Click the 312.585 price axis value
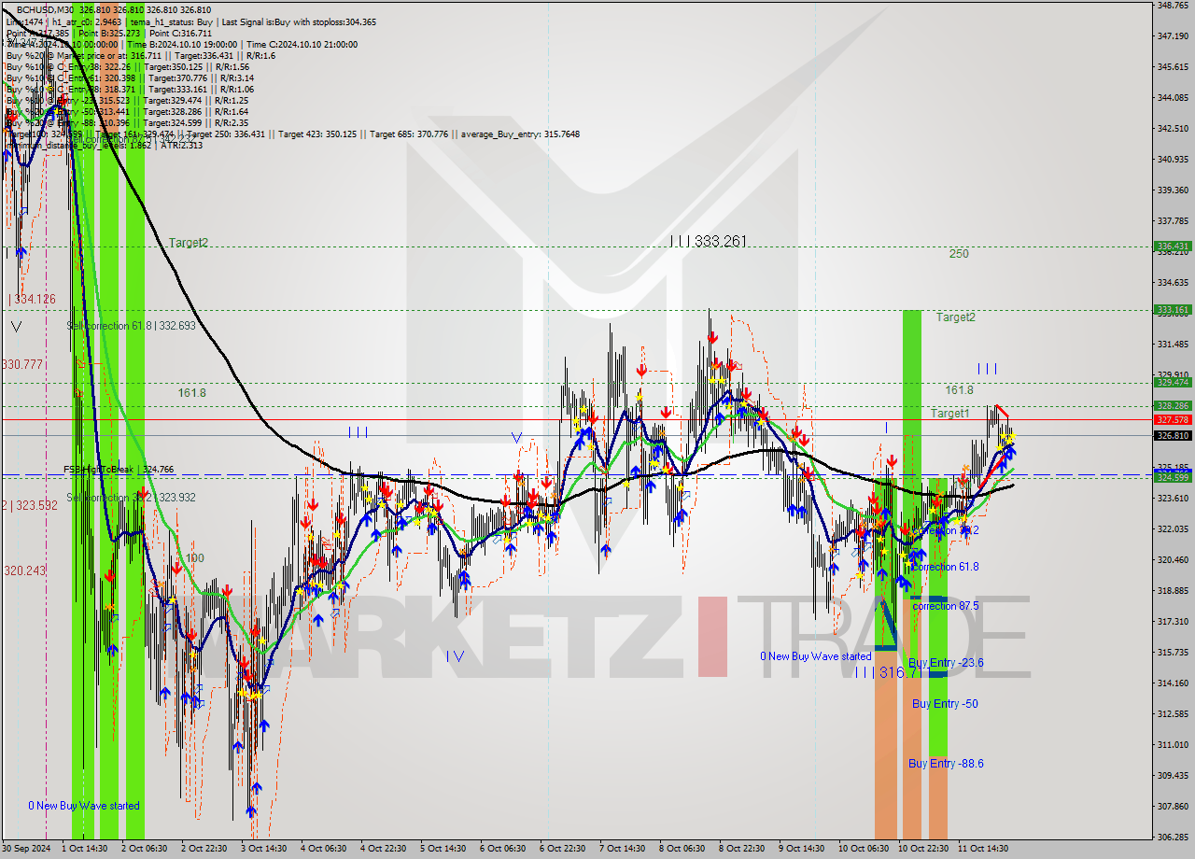The width and height of the screenshot is (1195, 859). pos(1172,713)
